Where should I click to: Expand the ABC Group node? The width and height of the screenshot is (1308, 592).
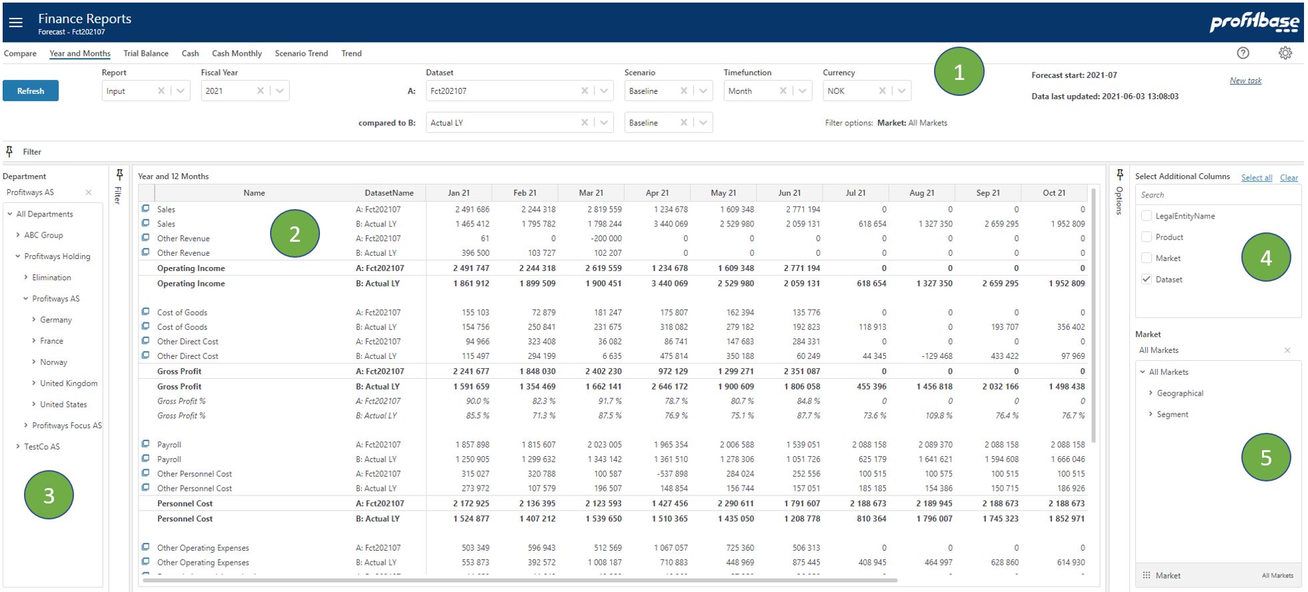pyautogui.click(x=18, y=235)
